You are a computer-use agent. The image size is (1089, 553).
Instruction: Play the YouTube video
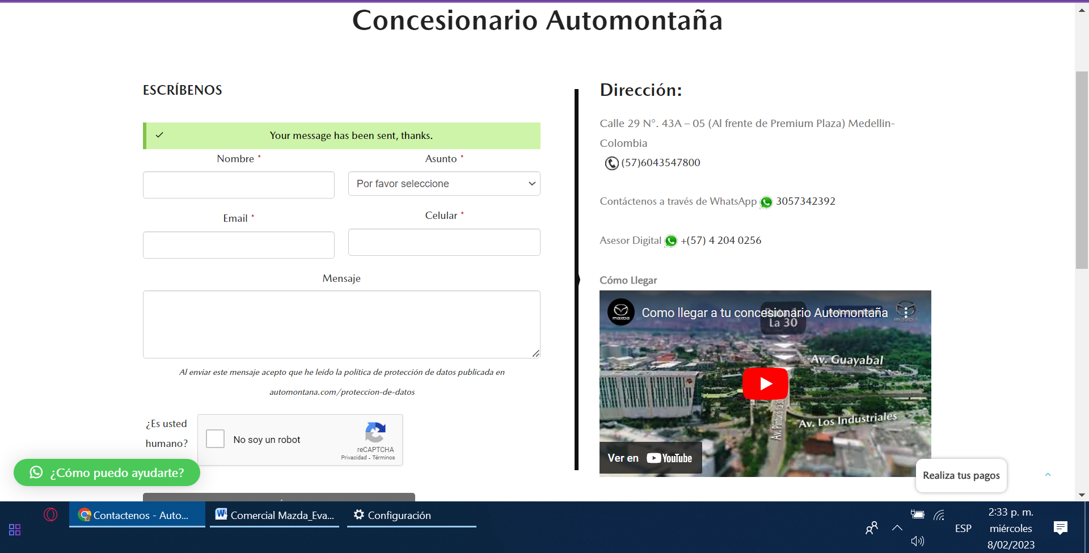pos(765,384)
